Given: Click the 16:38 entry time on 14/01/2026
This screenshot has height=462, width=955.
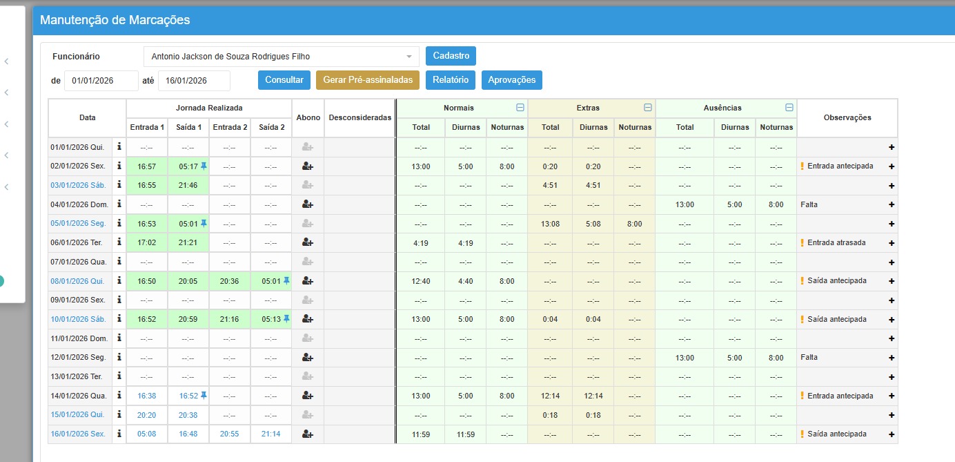Looking at the screenshot, I should (x=147, y=396).
